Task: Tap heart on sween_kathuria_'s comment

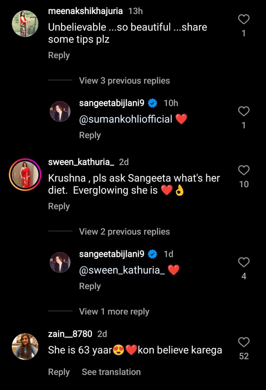Action: [243, 171]
